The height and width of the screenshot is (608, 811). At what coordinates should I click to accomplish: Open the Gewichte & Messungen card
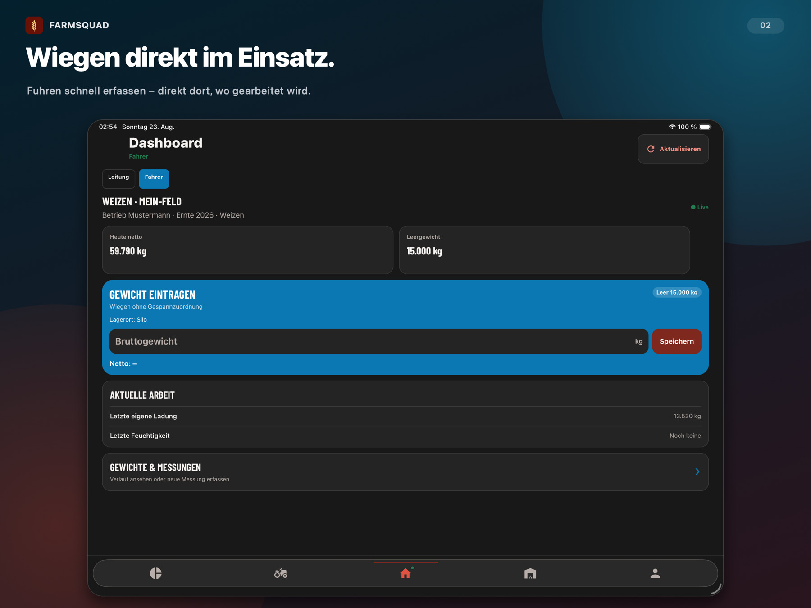coord(405,472)
